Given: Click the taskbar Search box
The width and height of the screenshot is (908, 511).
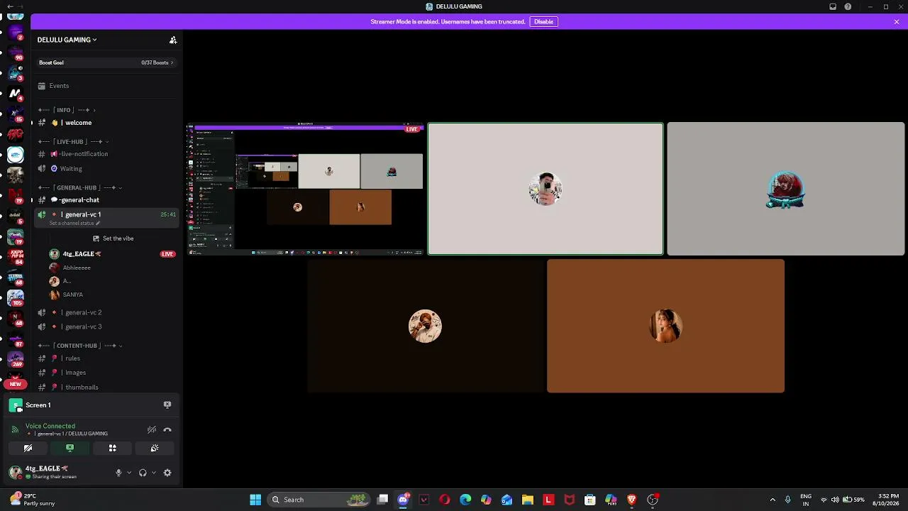Looking at the screenshot, I should [x=319, y=500].
